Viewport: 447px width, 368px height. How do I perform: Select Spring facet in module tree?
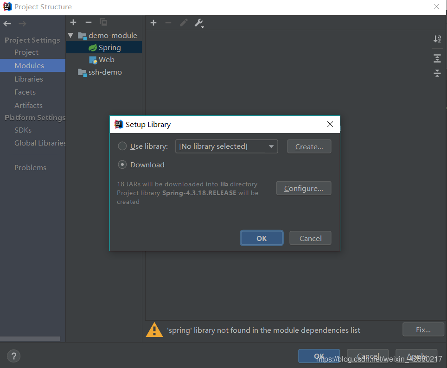coord(104,48)
